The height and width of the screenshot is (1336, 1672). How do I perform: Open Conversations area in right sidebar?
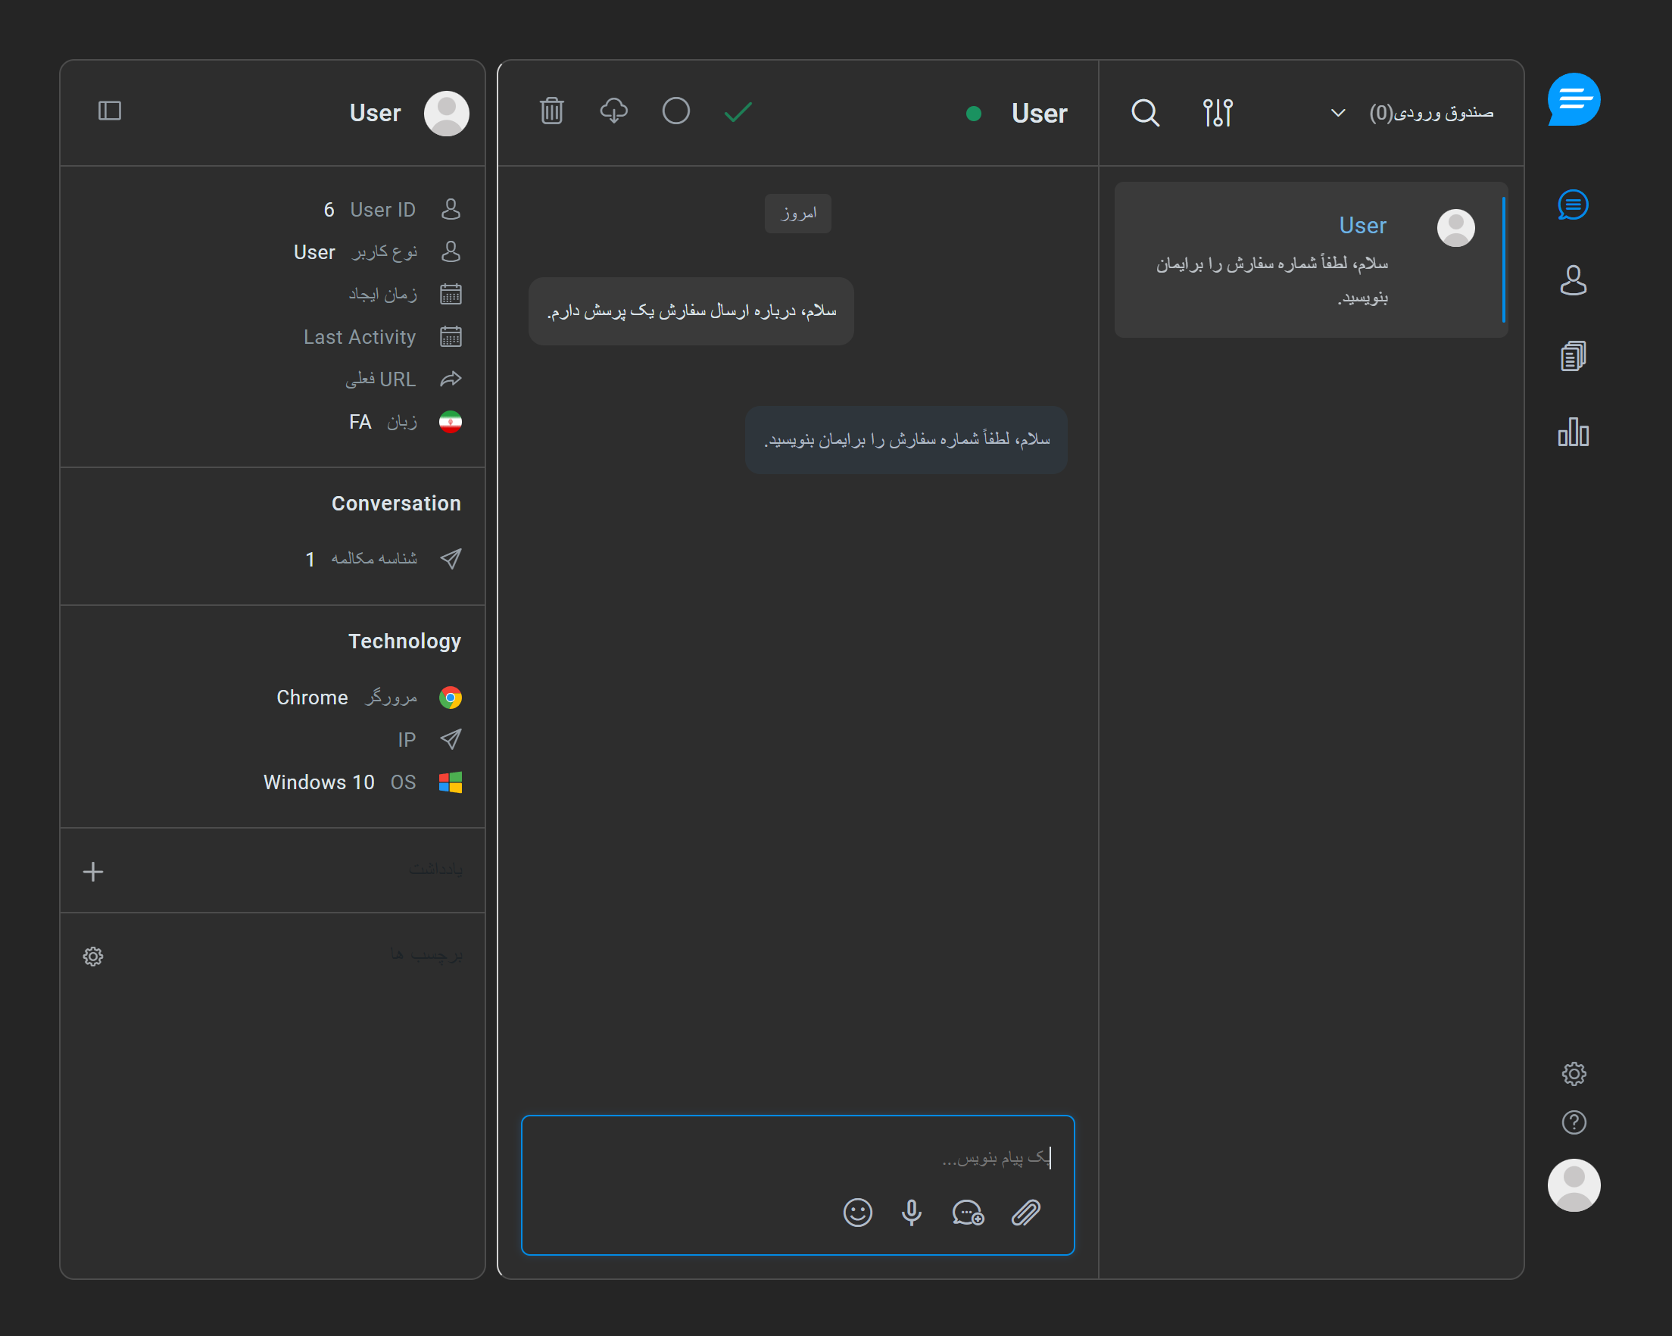point(1573,204)
